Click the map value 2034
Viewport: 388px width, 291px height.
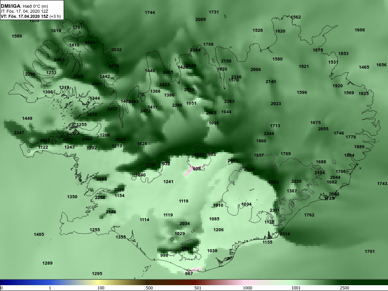[x=185, y=224]
